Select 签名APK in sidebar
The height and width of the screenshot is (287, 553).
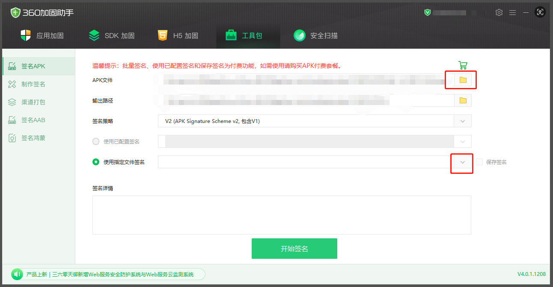(x=39, y=66)
